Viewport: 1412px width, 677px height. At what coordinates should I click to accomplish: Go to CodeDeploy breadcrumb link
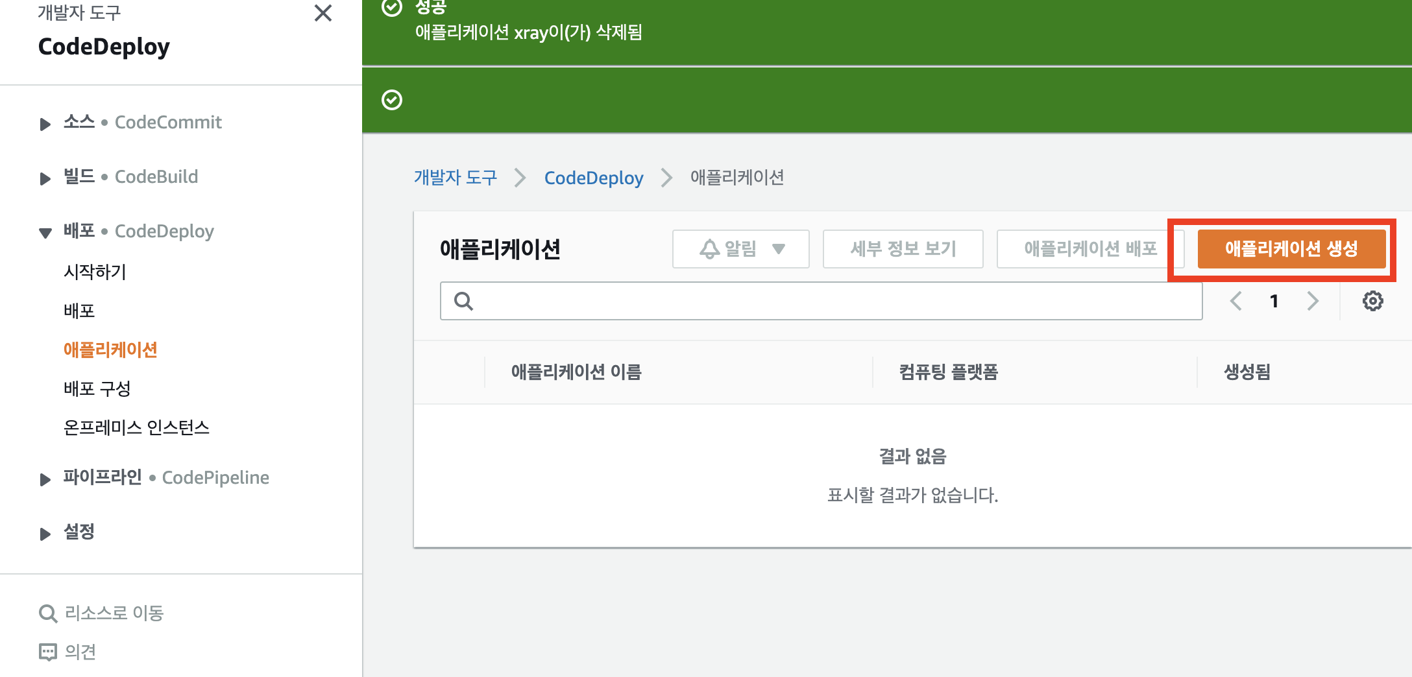tap(594, 178)
